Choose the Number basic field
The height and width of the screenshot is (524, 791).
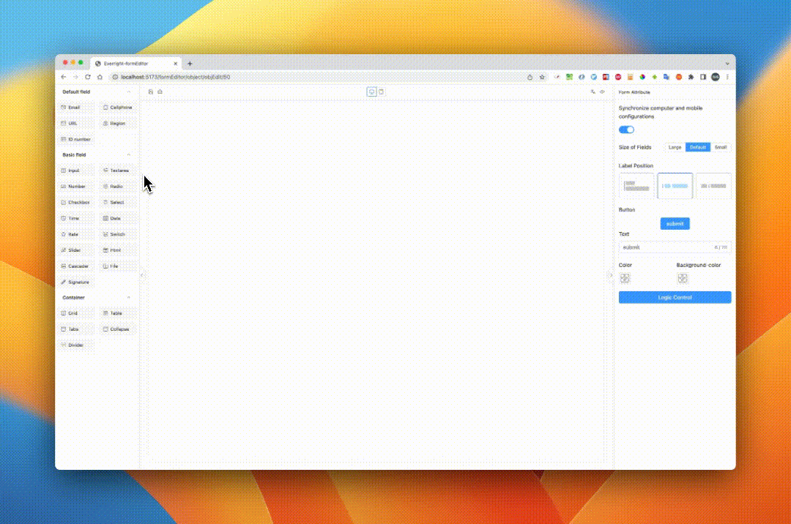[76, 187]
